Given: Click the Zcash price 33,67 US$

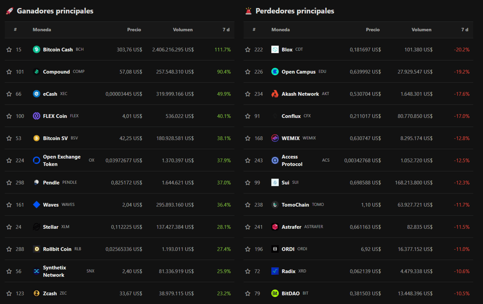Looking at the screenshot, I should pos(131,293).
